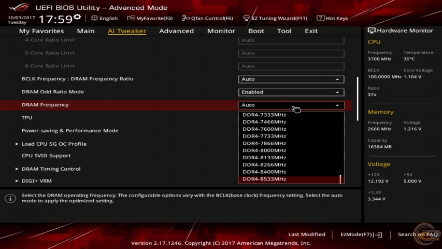Click memory capacity value 16384 MB
This screenshot has width=442, height=249.
tap(379, 147)
